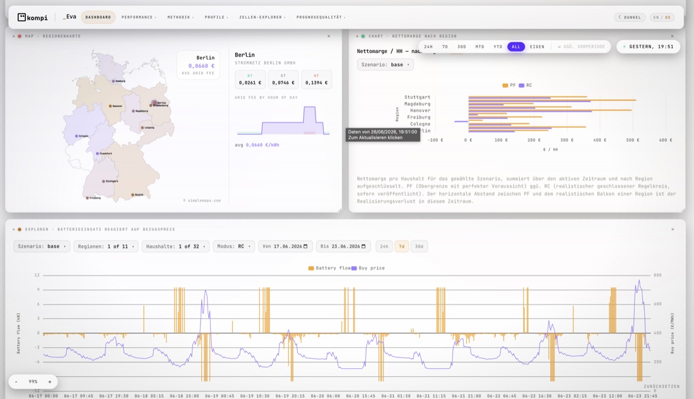694x399 pixels.
Task: Click Gestern, 19:51 refresh button
Action: coord(649,47)
